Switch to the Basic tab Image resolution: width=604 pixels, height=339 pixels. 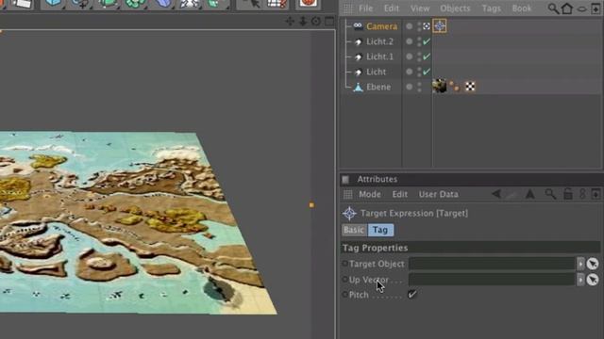pyautogui.click(x=354, y=230)
